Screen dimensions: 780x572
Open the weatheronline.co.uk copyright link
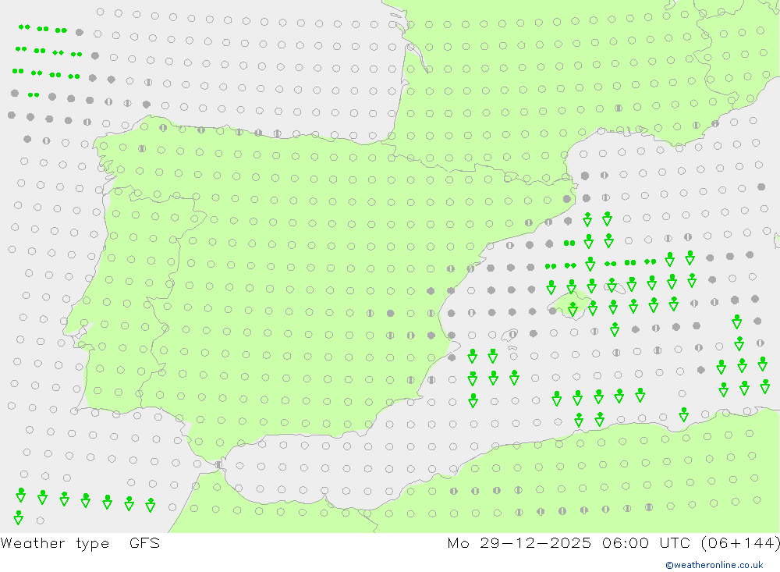tap(714, 565)
